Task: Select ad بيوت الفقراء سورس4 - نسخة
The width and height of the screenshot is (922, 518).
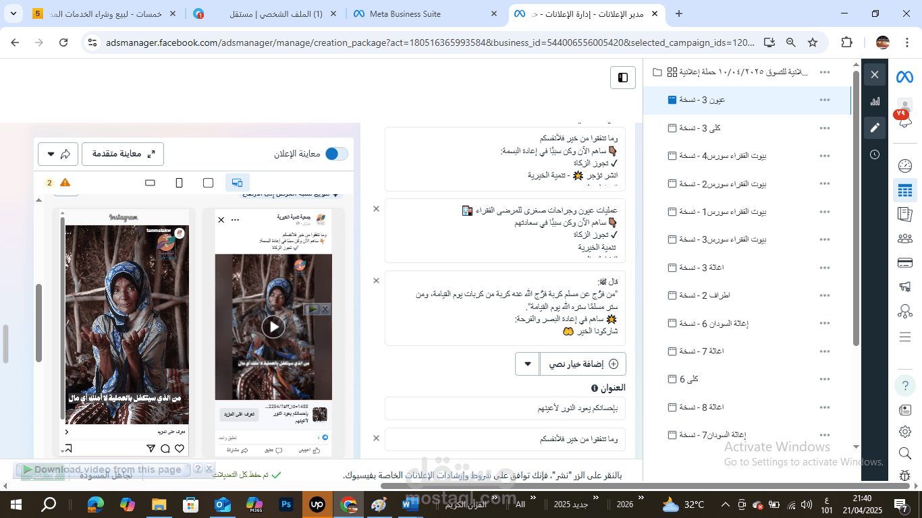Action: click(747, 156)
